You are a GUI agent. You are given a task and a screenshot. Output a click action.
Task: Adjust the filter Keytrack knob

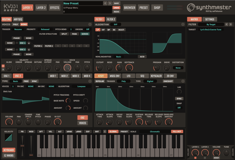click(x=129, y=68)
